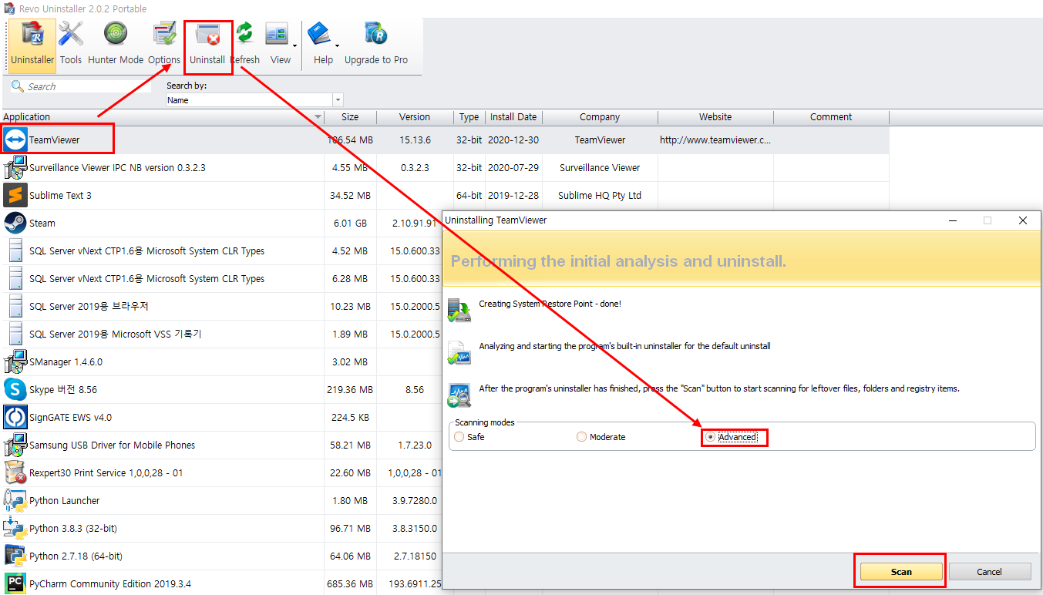Open the Tools toolbar icon
Image resolution: width=1043 pixels, height=595 pixels.
pos(71,35)
